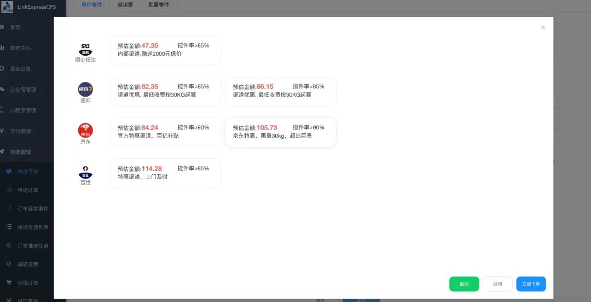Click the 快递下单 sidebar icon

tap(9, 171)
